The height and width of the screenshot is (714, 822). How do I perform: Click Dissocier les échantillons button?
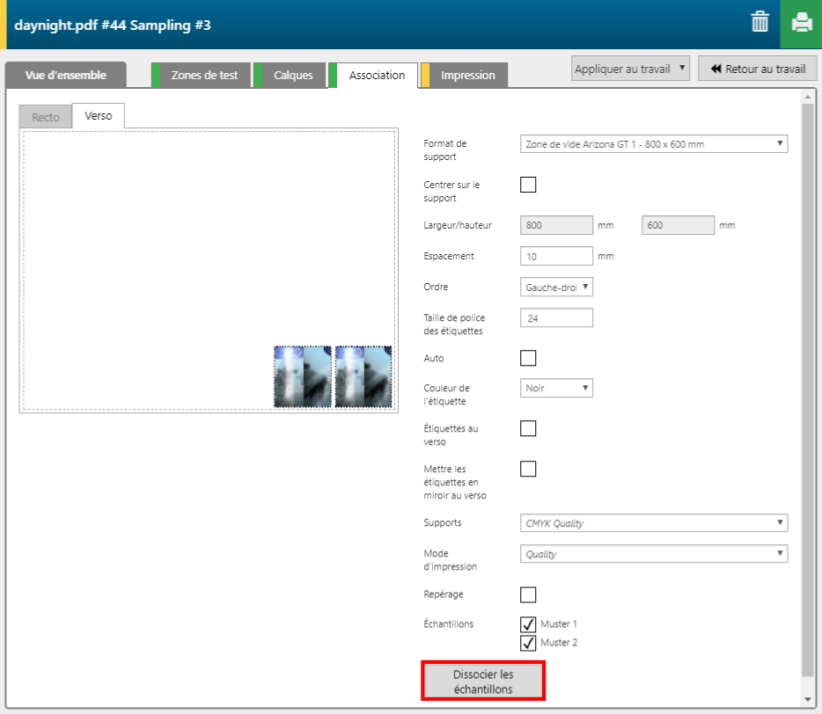tap(482, 682)
